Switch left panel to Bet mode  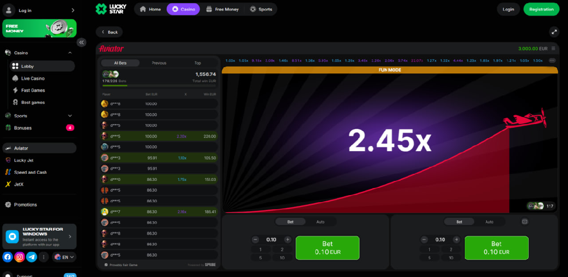click(x=291, y=222)
